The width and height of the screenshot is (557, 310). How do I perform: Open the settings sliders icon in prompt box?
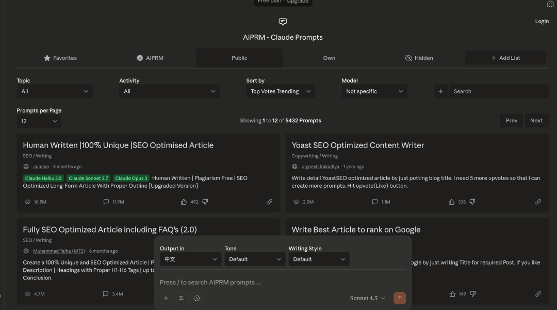point(181,298)
